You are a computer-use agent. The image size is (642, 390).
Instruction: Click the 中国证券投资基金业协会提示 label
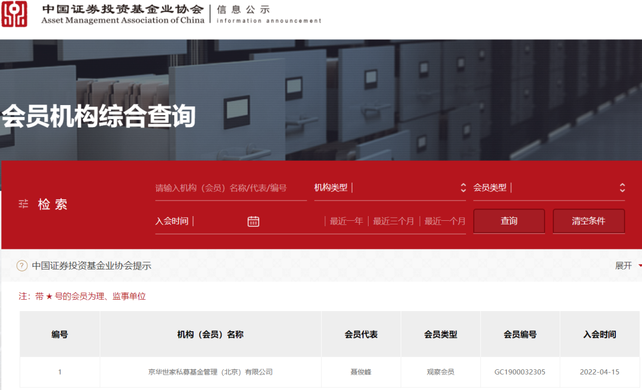92,266
